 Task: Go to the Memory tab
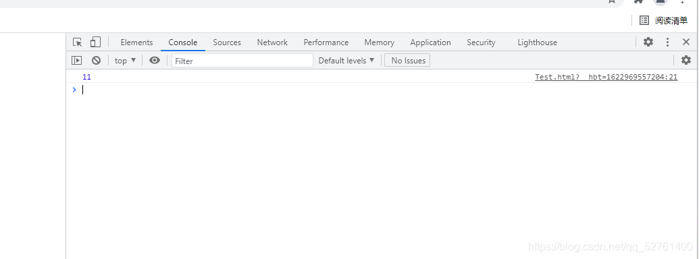pyautogui.click(x=380, y=42)
